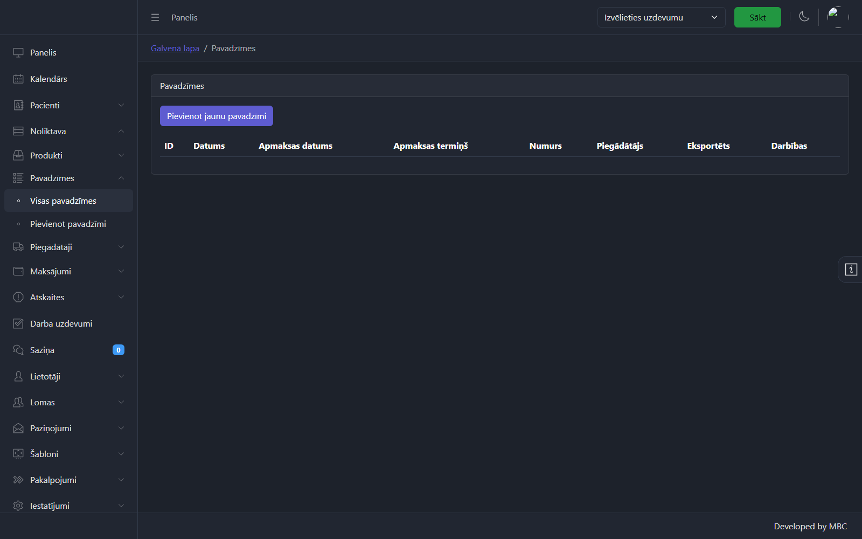Click the Saziņa chat bubbles icon
The image size is (862, 539).
tap(18, 350)
